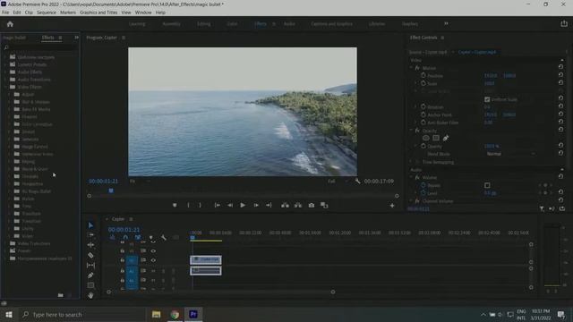Select the Slip tool
573x322 pixels.
[90, 265]
